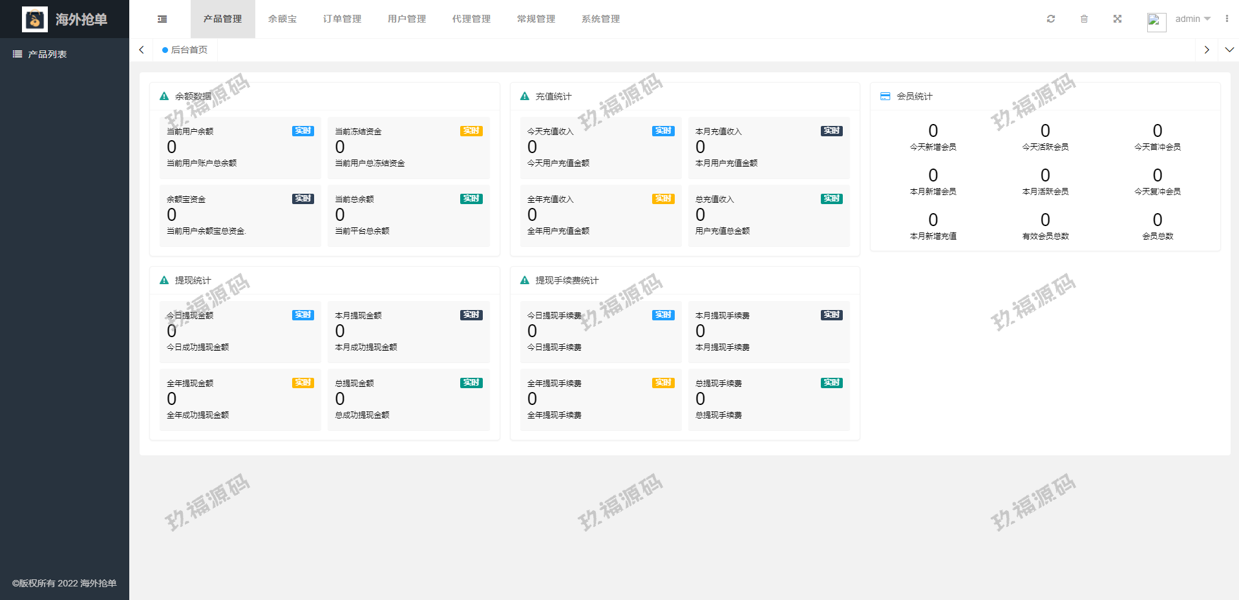Click the admin avatar image
The image size is (1239, 600).
point(1156,22)
